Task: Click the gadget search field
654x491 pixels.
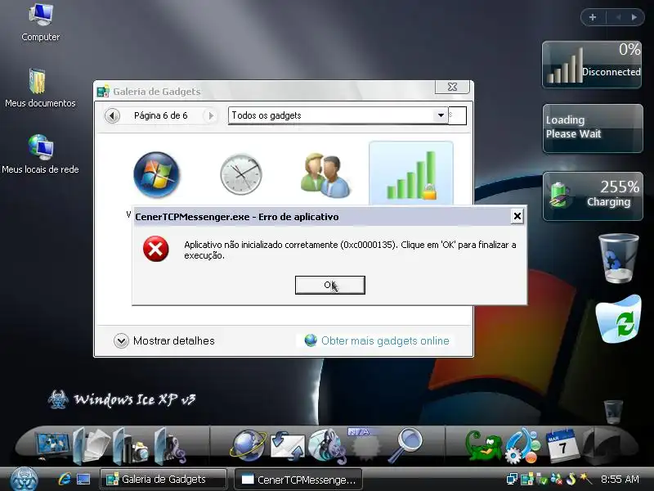Action: point(457,115)
